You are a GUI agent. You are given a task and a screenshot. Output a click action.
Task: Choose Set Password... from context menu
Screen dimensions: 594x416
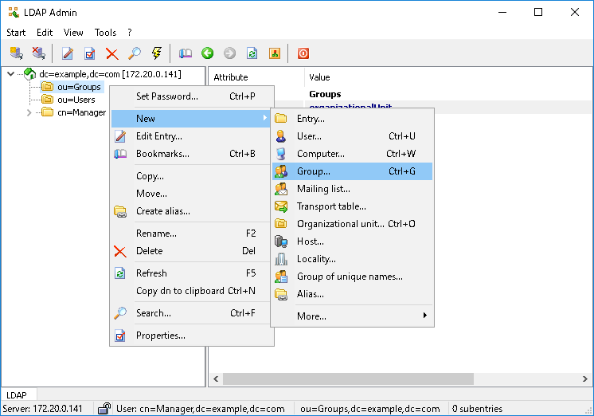(192, 96)
